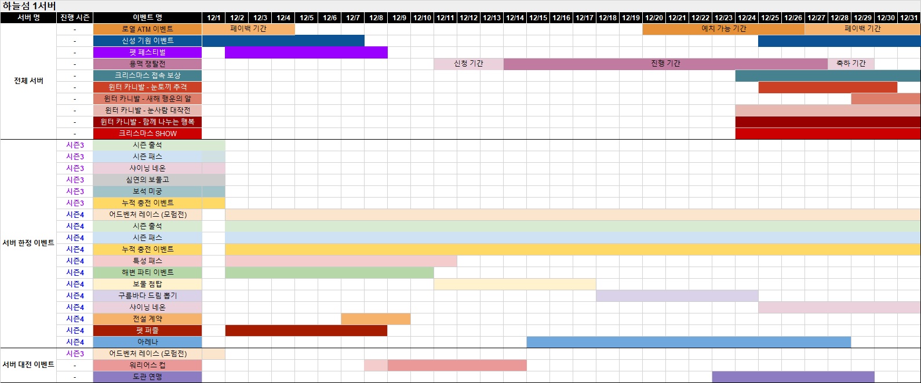The image size is (921, 383).
Task: Click the 하늘섬 1서버 title cell
Action: (x=29, y=6)
